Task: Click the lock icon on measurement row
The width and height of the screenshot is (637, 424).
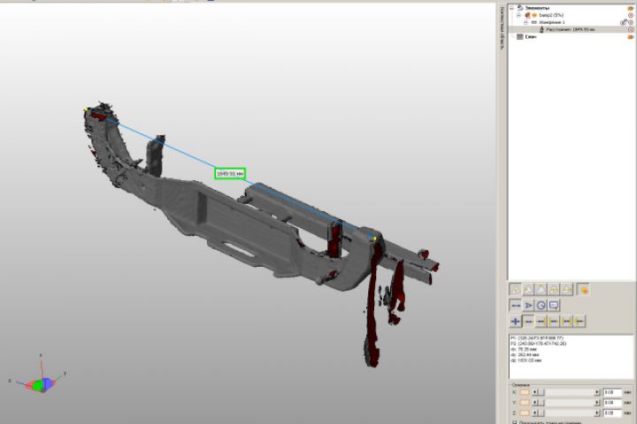Action: (x=623, y=21)
